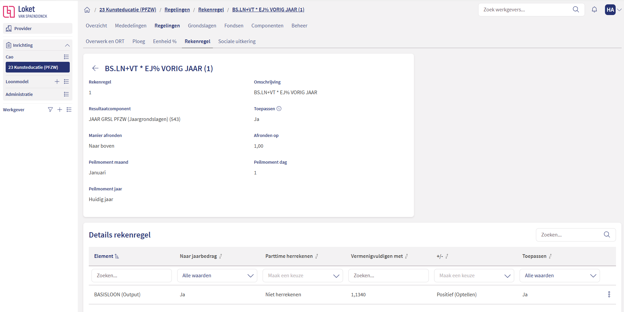The image size is (624, 312).
Task: Open the Cao list icon
Action: pos(66,57)
